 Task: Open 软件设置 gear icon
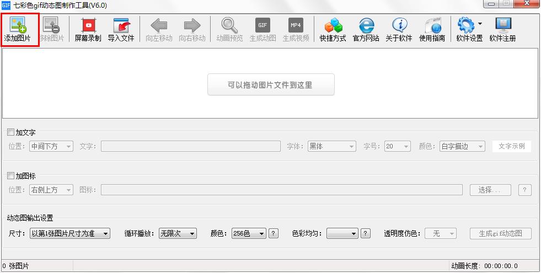466,25
